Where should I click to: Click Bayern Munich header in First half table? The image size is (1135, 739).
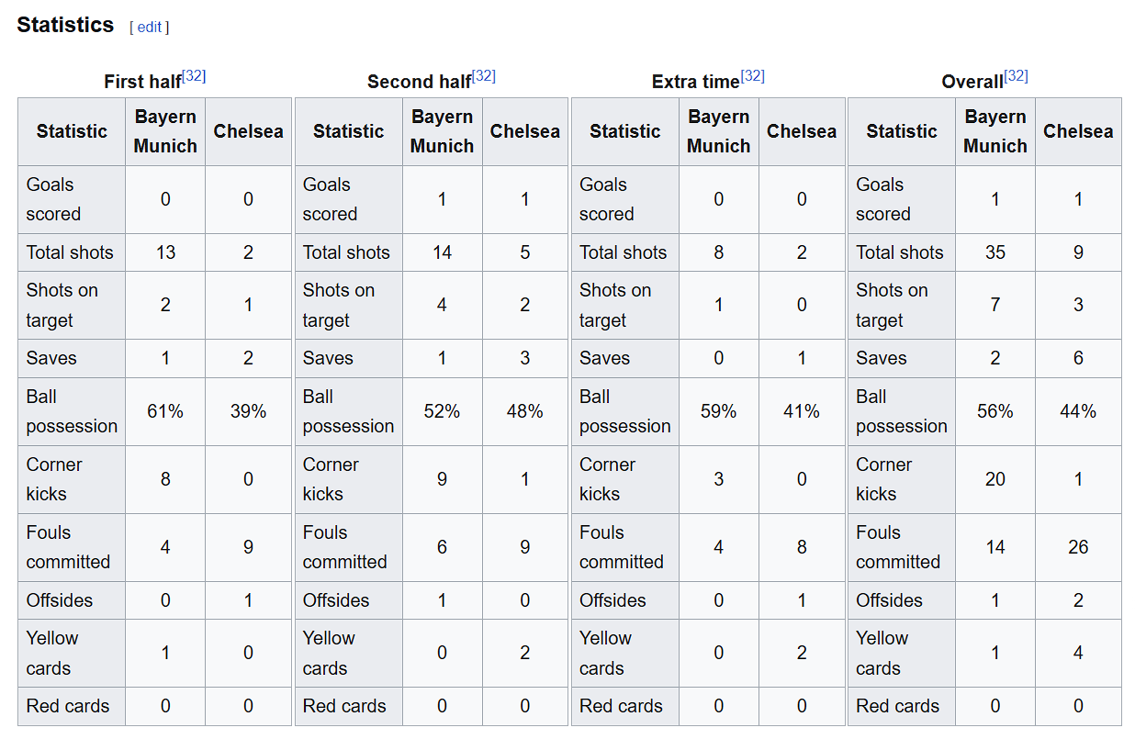pyautogui.click(x=165, y=131)
